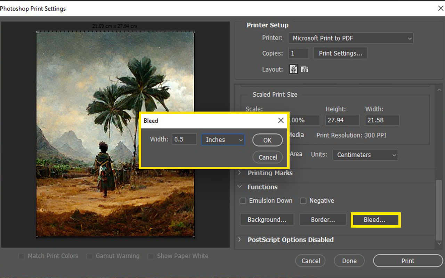Select the landscape layout icon
The width and height of the screenshot is (445, 278).
tap(305, 69)
